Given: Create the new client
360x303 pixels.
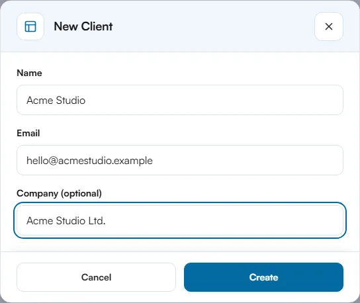Looking at the screenshot, I should point(263,277).
